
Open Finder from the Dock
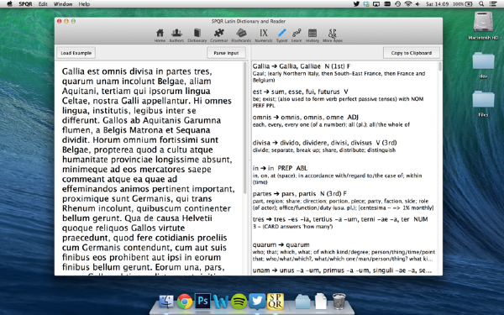166,302
